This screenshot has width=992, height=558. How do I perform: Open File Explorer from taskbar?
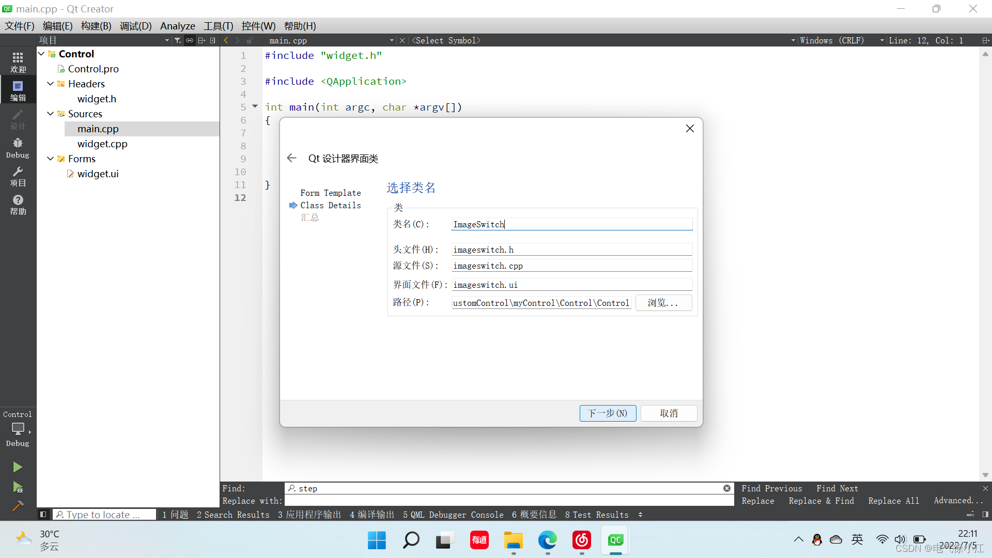point(513,540)
